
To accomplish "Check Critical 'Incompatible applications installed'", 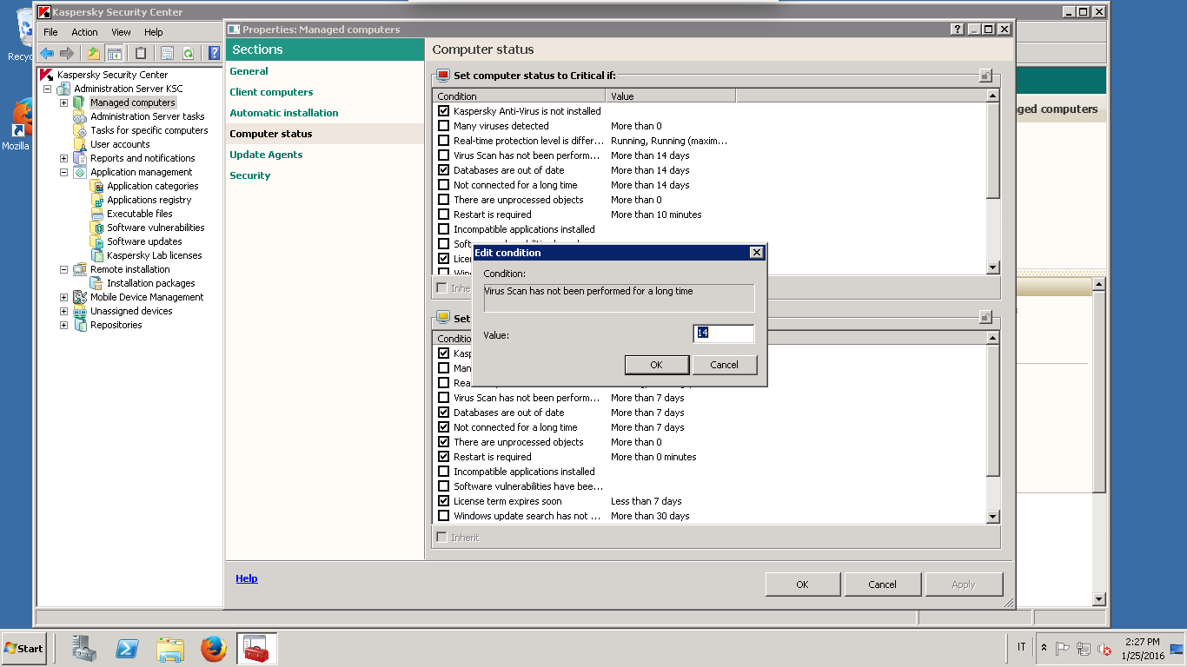I will (444, 229).
